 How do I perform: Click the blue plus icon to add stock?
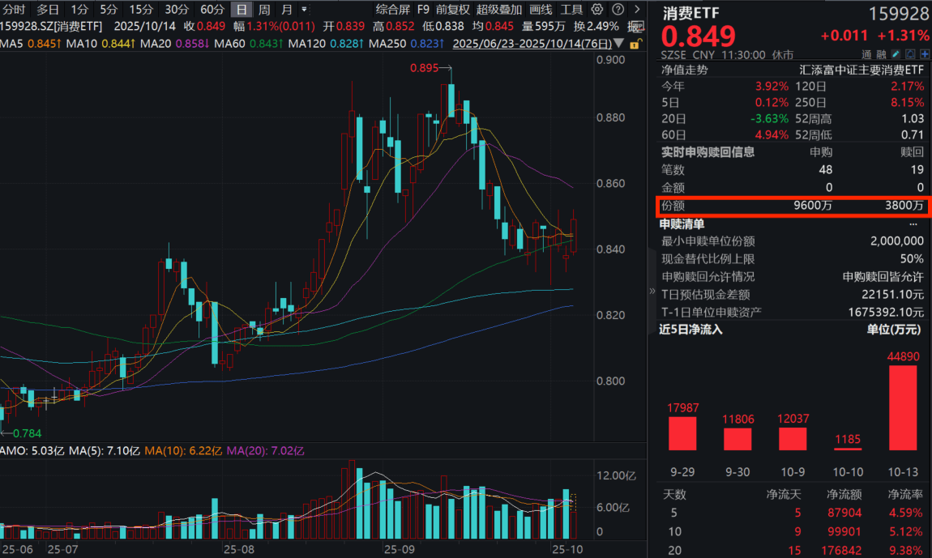click(924, 53)
